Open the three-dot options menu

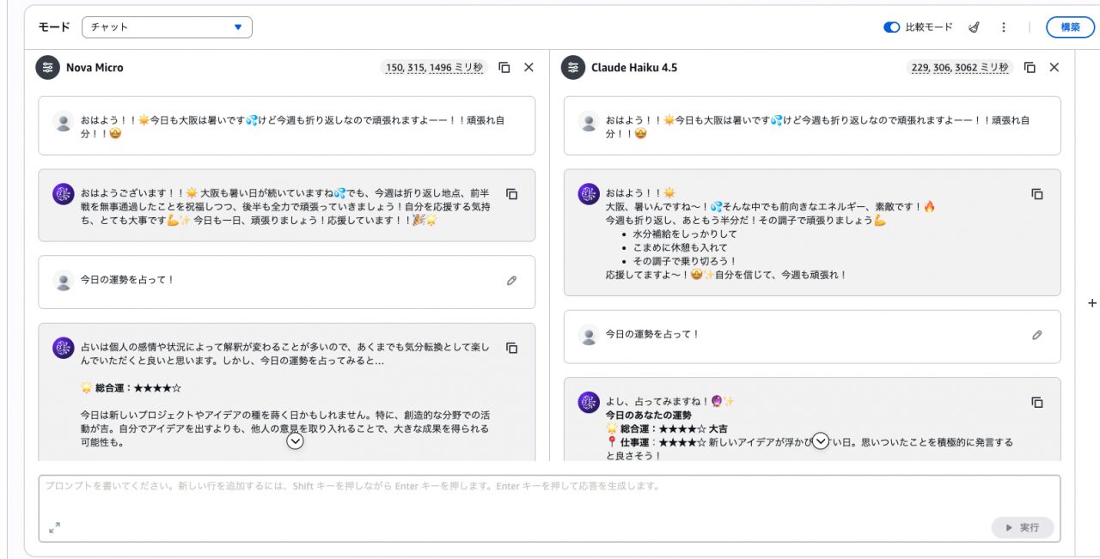click(1003, 27)
